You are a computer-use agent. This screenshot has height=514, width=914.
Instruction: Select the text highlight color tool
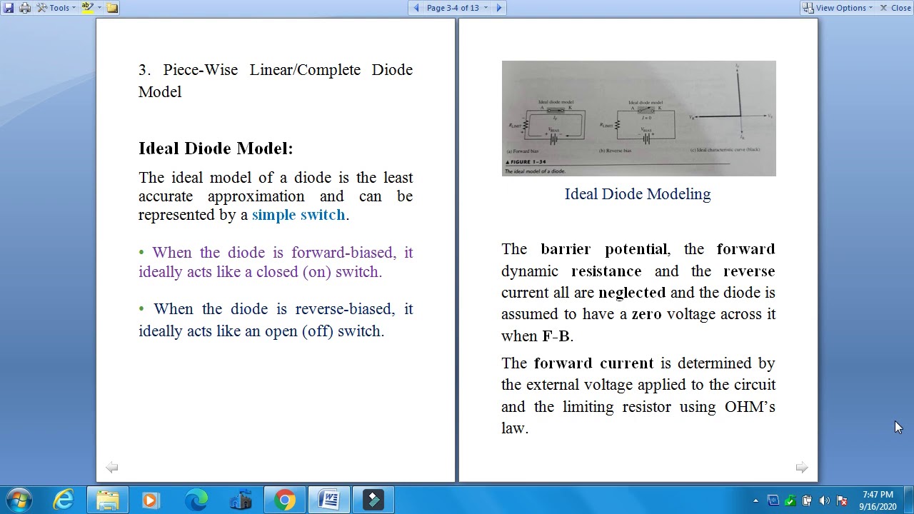tap(88, 8)
